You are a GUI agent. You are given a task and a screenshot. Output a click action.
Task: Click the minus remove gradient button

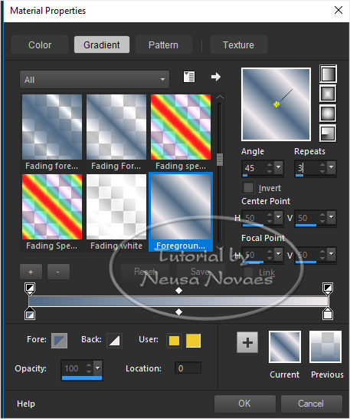pyautogui.click(x=58, y=272)
